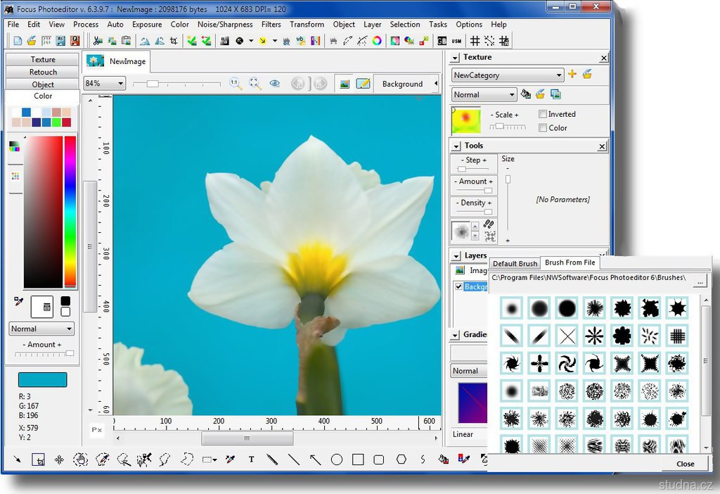Click the color wheel icon in toolbar
The image size is (720, 494).
[x=377, y=41]
